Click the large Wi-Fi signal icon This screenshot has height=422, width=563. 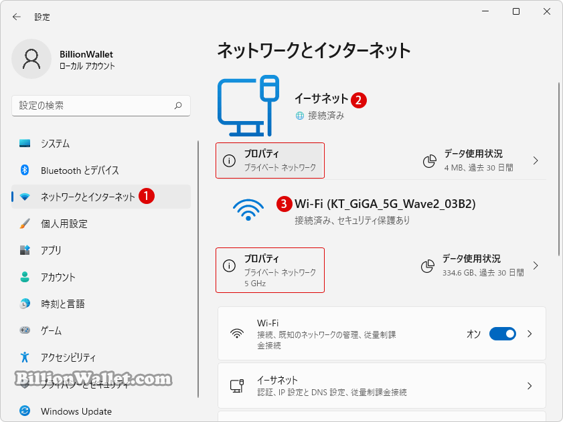click(x=248, y=210)
